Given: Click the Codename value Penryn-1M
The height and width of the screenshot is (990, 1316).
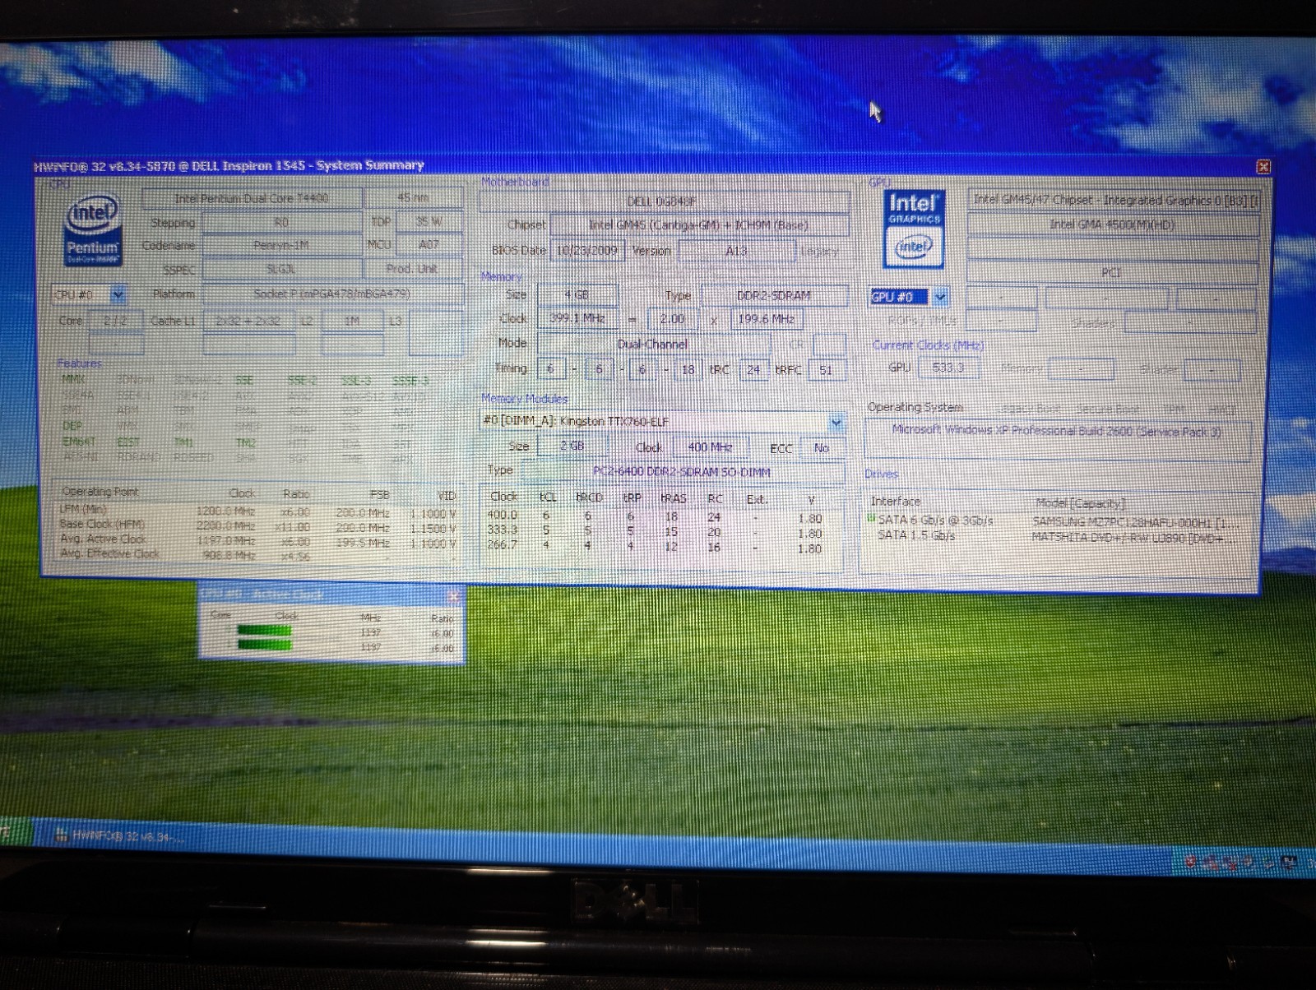Looking at the screenshot, I should [281, 245].
